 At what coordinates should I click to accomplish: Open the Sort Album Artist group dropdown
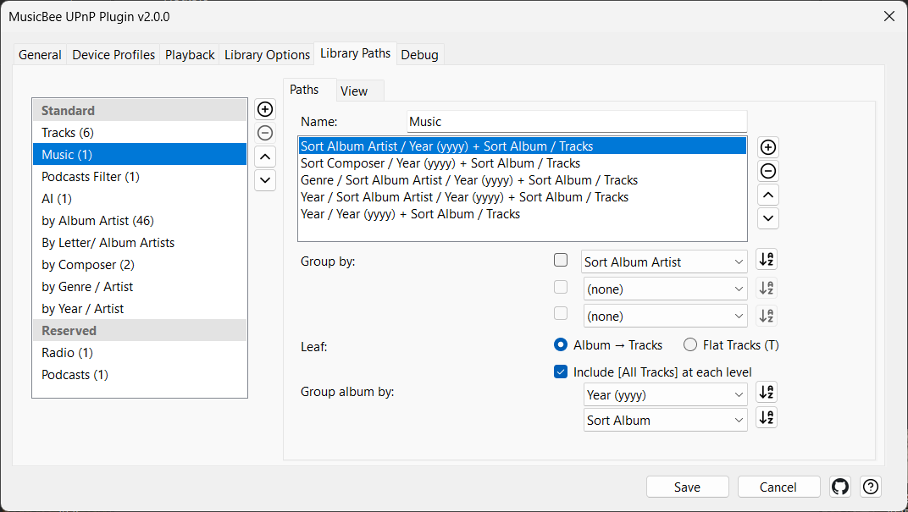click(664, 262)
